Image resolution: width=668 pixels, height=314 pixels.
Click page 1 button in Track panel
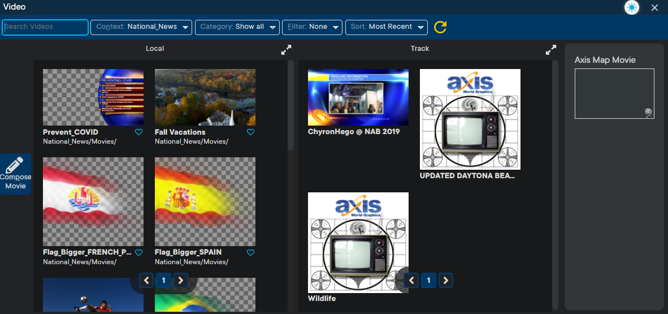pyautogui.click(x=429, y=280)
